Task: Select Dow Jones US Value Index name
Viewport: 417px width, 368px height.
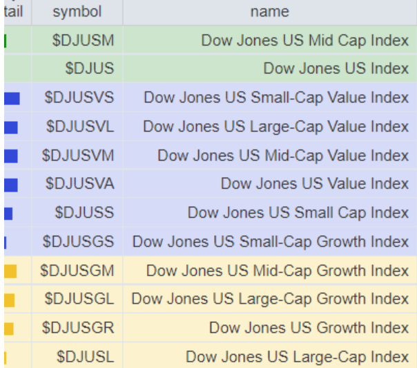Action: click(x=315, y=183)
